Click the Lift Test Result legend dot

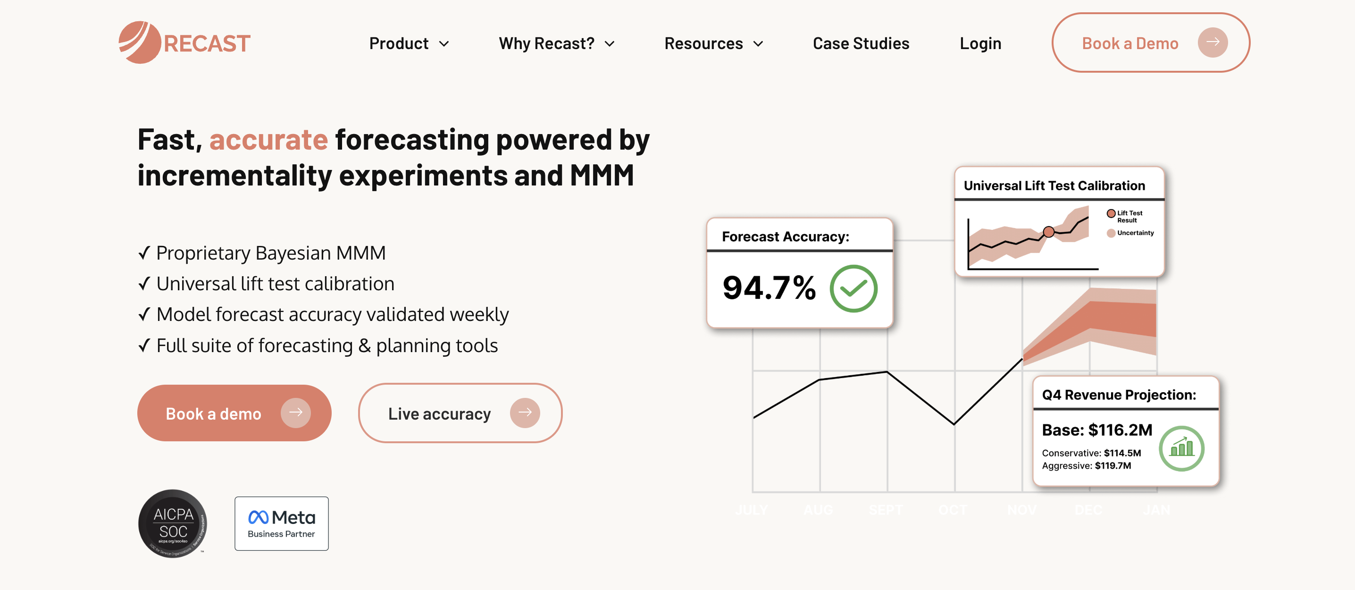1111,214
